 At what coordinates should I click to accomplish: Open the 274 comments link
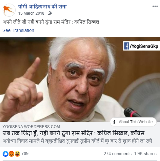click(118, 154)
